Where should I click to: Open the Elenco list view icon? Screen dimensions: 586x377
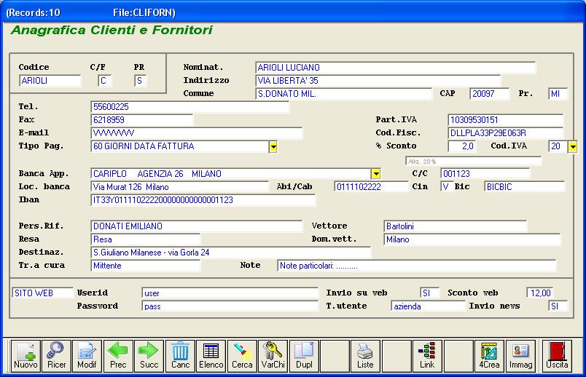[211, 356]
